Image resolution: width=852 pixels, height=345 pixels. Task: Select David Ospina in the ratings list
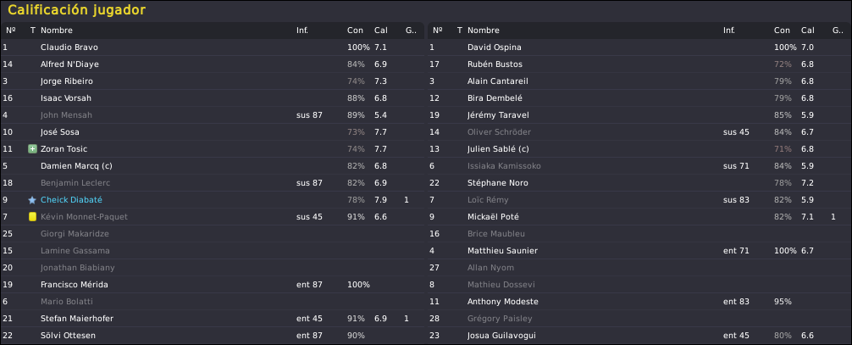(x=494, y=47)
